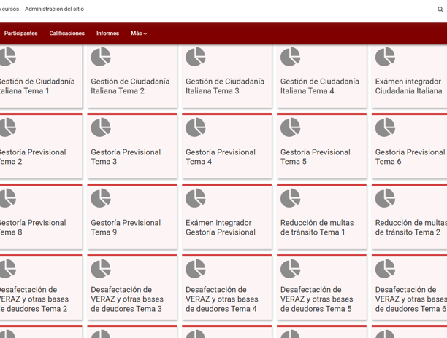Open Gestoría Previsional Tema 2 title

coord(33,157)
